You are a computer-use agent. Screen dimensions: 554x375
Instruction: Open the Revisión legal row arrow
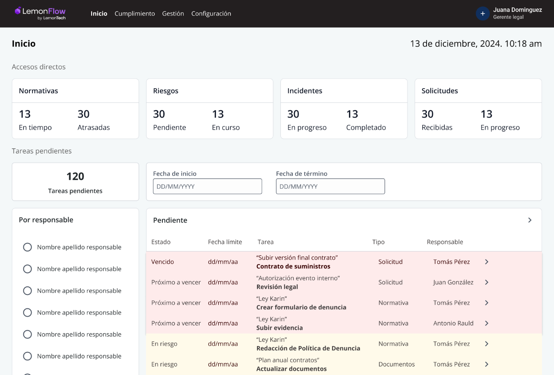point(487,282)
